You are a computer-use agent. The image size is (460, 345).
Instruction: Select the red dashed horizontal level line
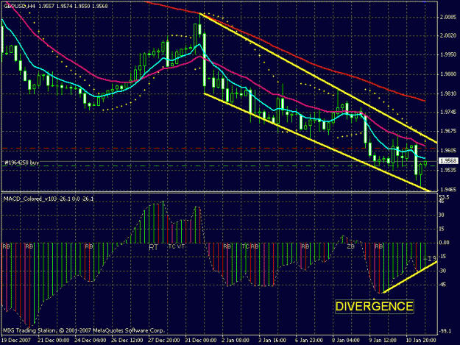coord(219,149)
